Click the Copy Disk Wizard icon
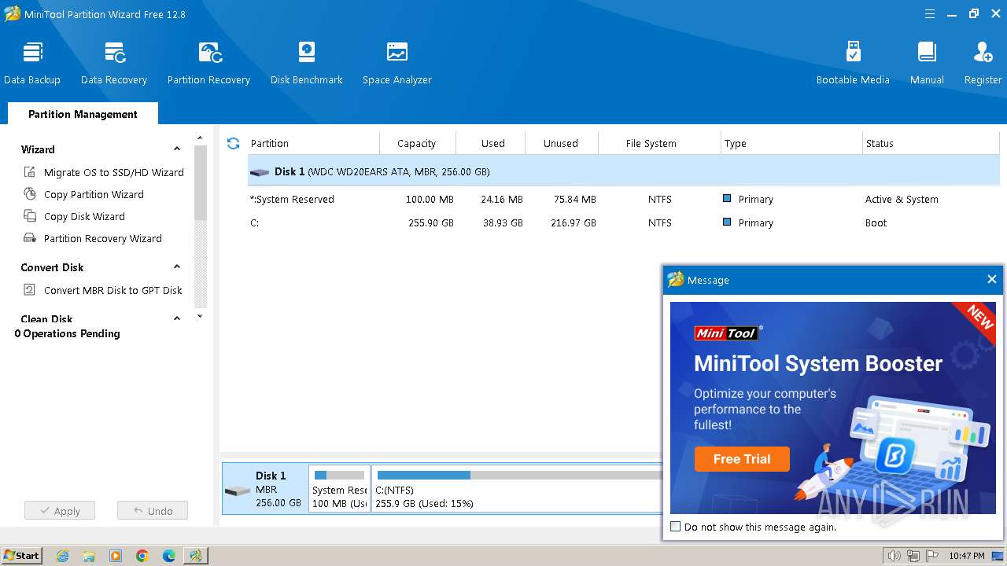This screenshot has height=566, width=1007. [x=30, y=216]
